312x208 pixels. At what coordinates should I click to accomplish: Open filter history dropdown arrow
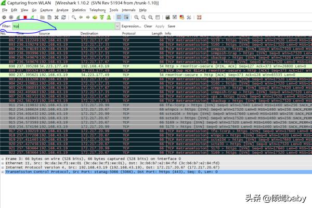[x=118, y=25]
